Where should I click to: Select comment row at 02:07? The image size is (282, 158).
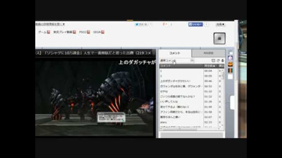[x=190, y=117]
